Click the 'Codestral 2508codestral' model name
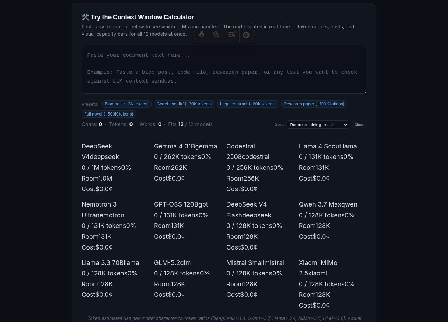 click(248, 151)
